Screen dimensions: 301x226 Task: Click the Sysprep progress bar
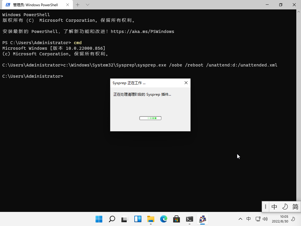click(x=150, y=118)
